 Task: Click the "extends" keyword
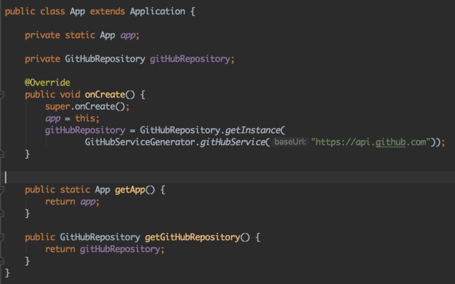107,11
